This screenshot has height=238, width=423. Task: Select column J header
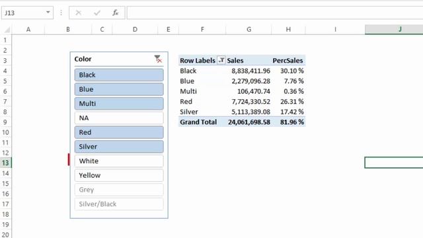coord(394,29)
